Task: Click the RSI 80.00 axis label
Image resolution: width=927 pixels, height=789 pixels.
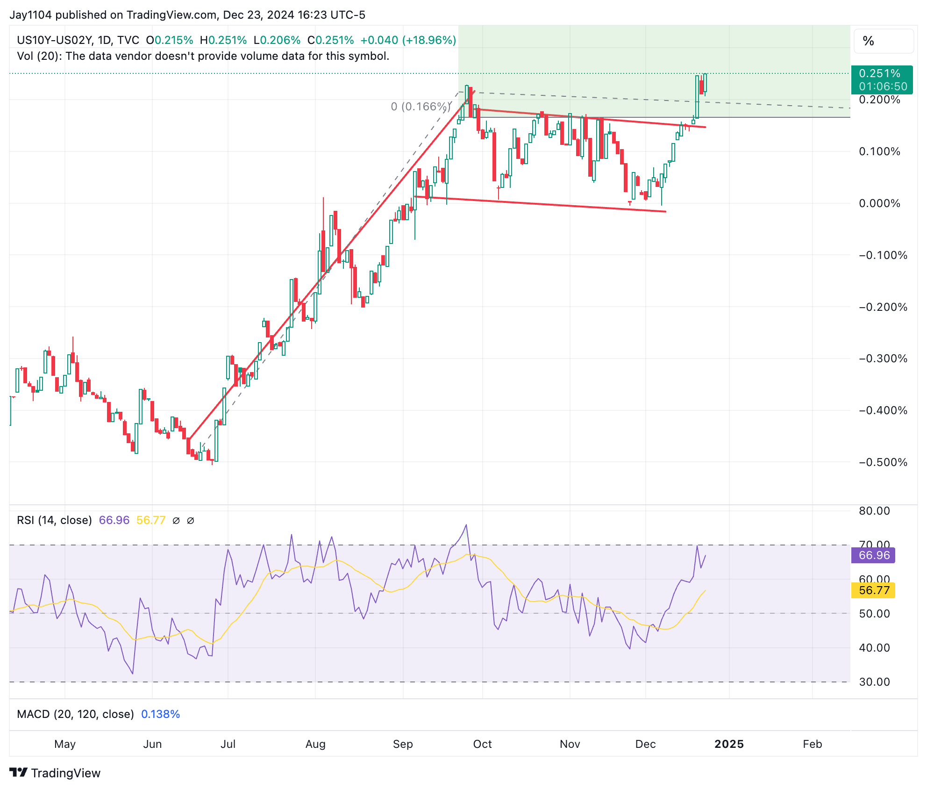Action: coord(875,511)
